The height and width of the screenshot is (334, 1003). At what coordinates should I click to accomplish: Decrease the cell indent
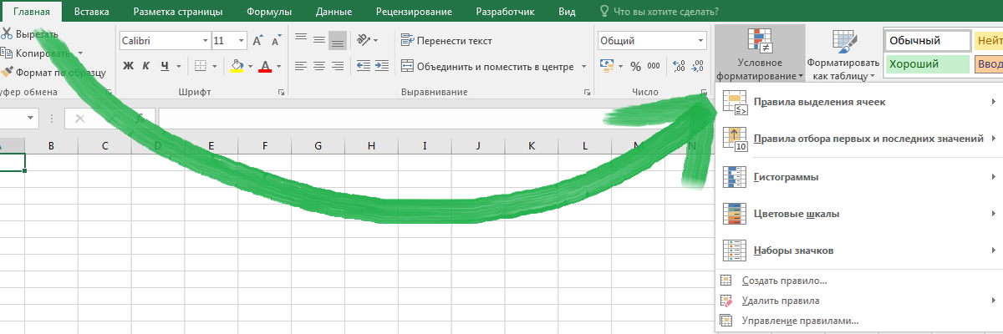(363, 66)
